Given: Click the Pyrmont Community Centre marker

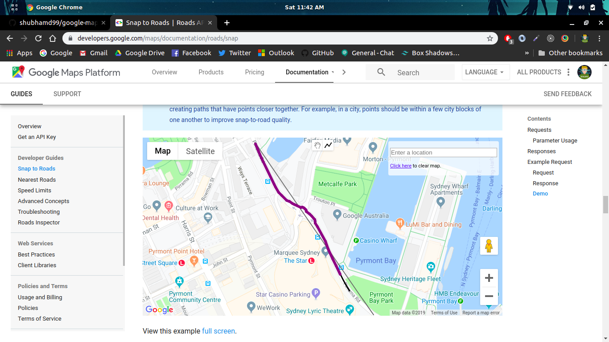Looking at the screenshot, I should tap(179, 281).
